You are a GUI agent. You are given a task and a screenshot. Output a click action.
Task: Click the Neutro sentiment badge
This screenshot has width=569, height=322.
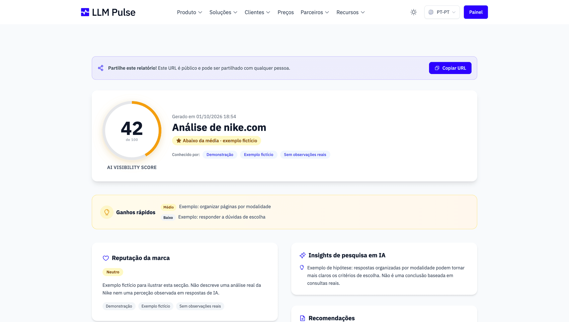point(113,272)
